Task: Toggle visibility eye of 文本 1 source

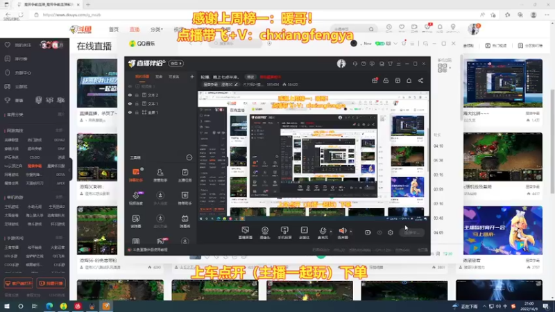Action: 130,104
